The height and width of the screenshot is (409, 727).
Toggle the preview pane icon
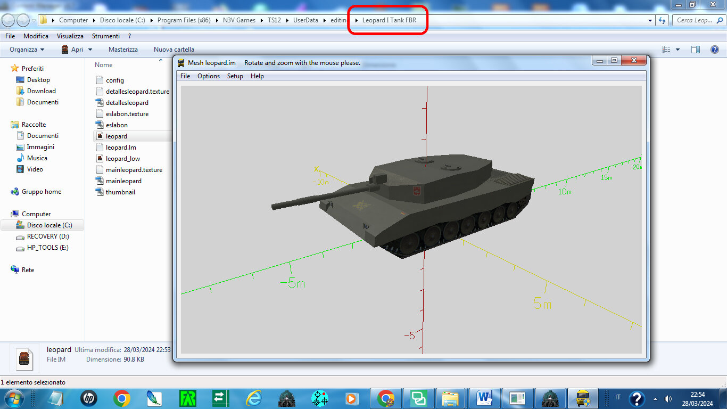tap(696, 50)
